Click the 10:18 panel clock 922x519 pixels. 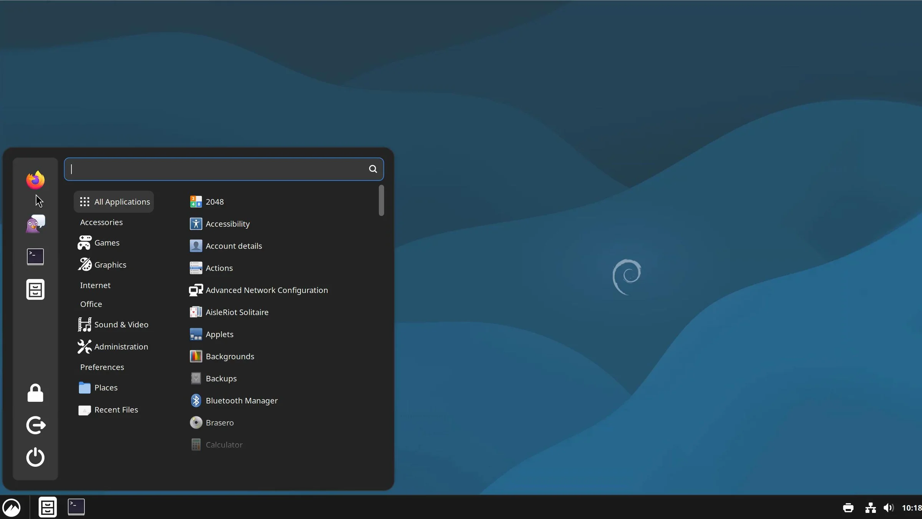tap(912, 508)
